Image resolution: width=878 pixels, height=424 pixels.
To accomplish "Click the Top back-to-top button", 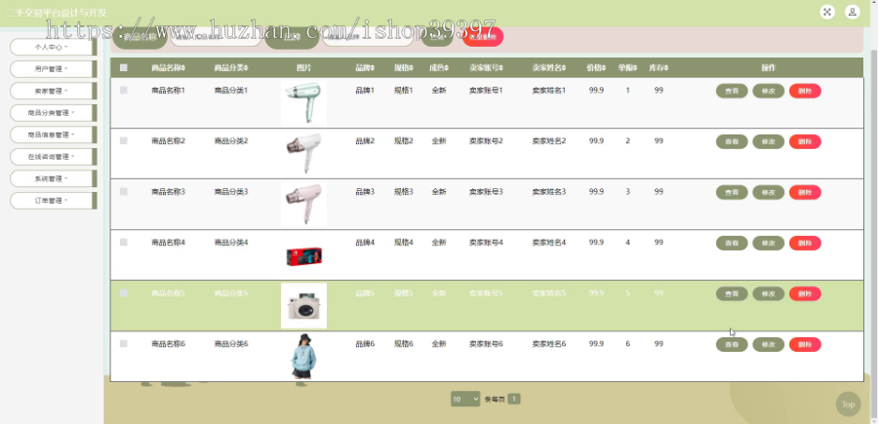I will tap(848, 405).
